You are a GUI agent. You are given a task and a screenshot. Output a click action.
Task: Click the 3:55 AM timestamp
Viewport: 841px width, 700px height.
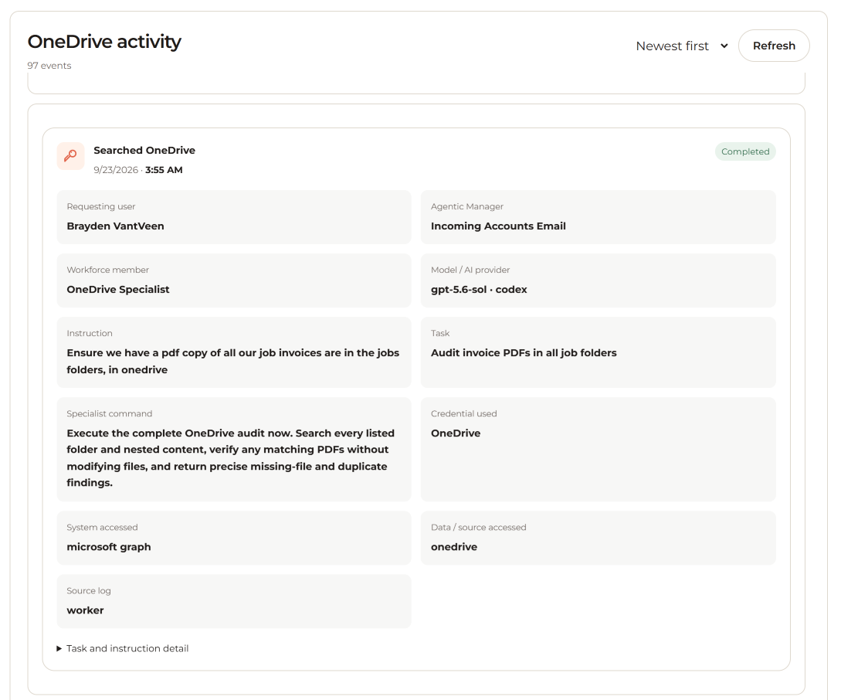tap(164, 169)
